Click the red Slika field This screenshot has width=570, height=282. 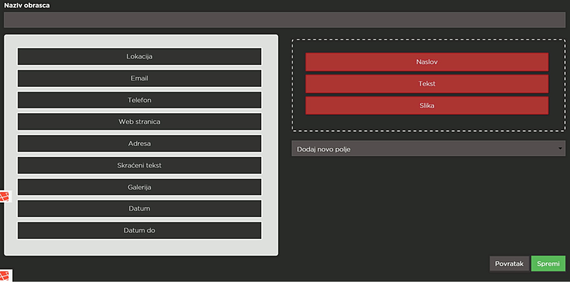point(427,106)
